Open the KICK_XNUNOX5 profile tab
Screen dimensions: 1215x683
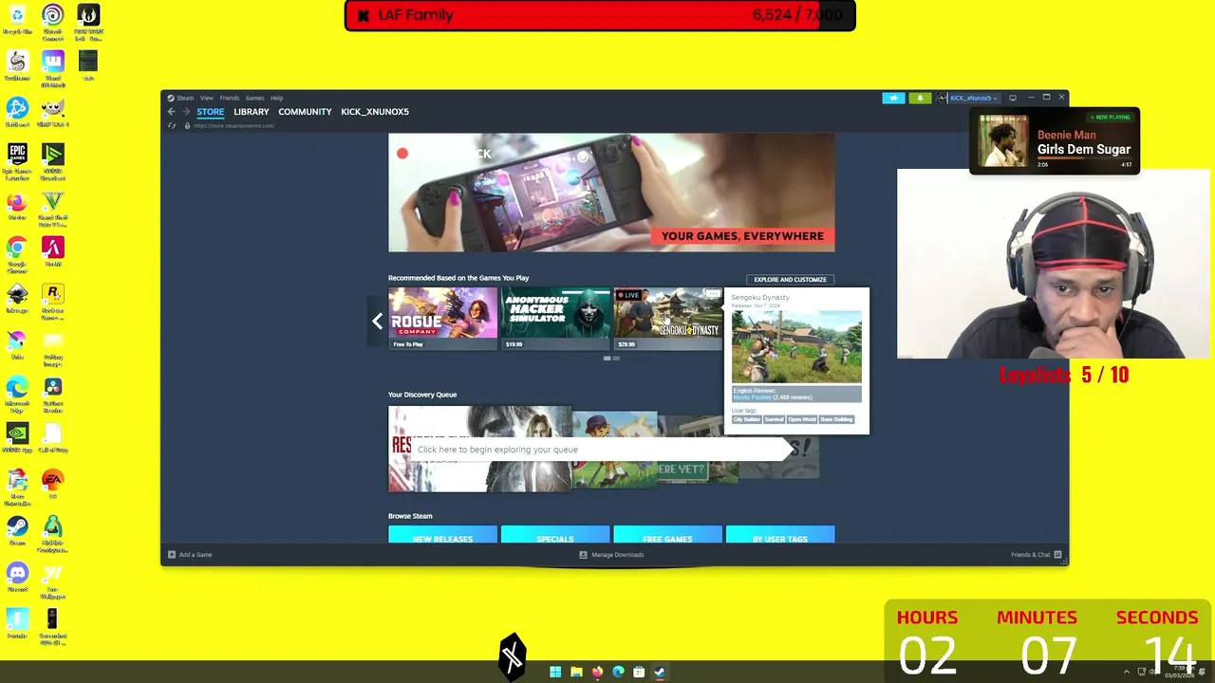click(x=375, y=112)
